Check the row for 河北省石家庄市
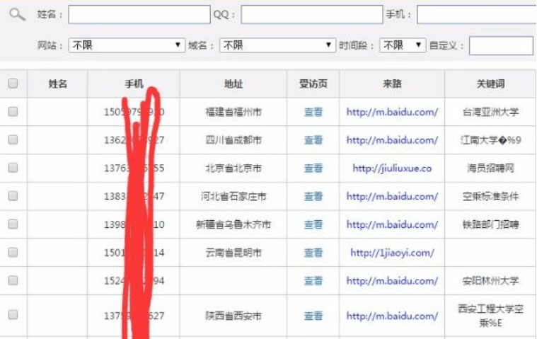This screenshot has height=339, width=537. tap(13, 196)
